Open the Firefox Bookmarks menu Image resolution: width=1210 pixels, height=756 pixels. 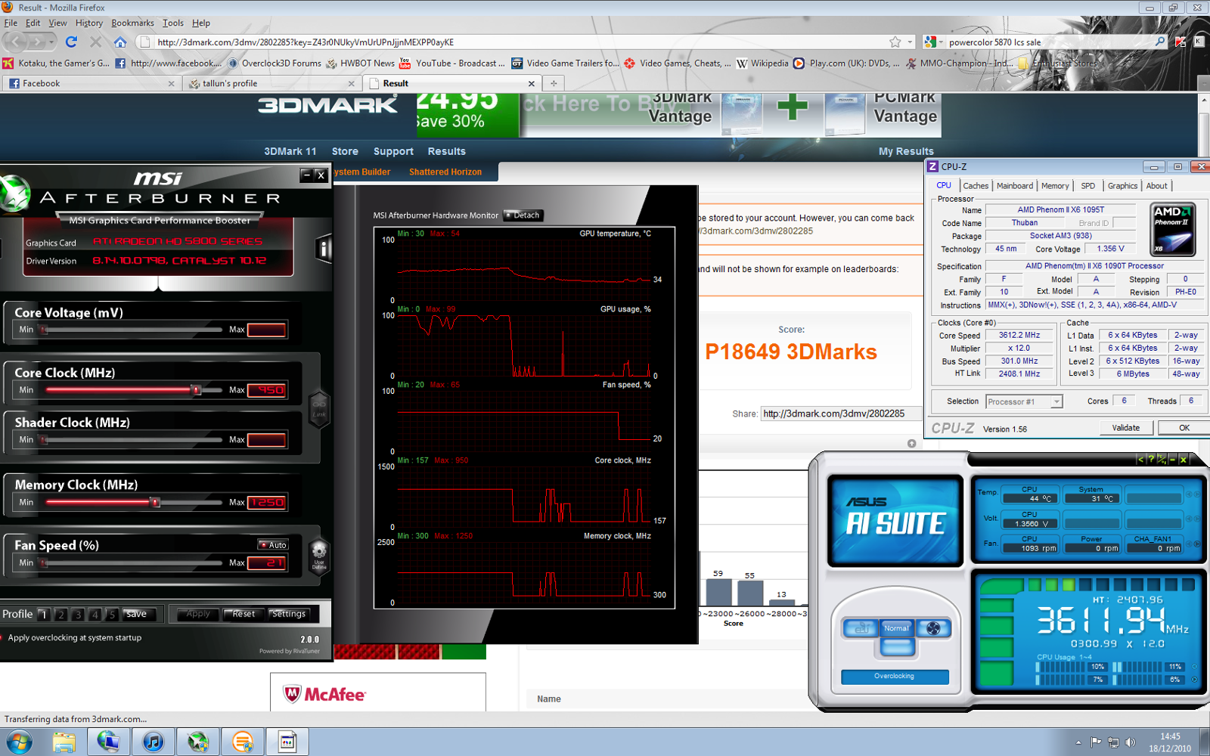tap(132, 23)
